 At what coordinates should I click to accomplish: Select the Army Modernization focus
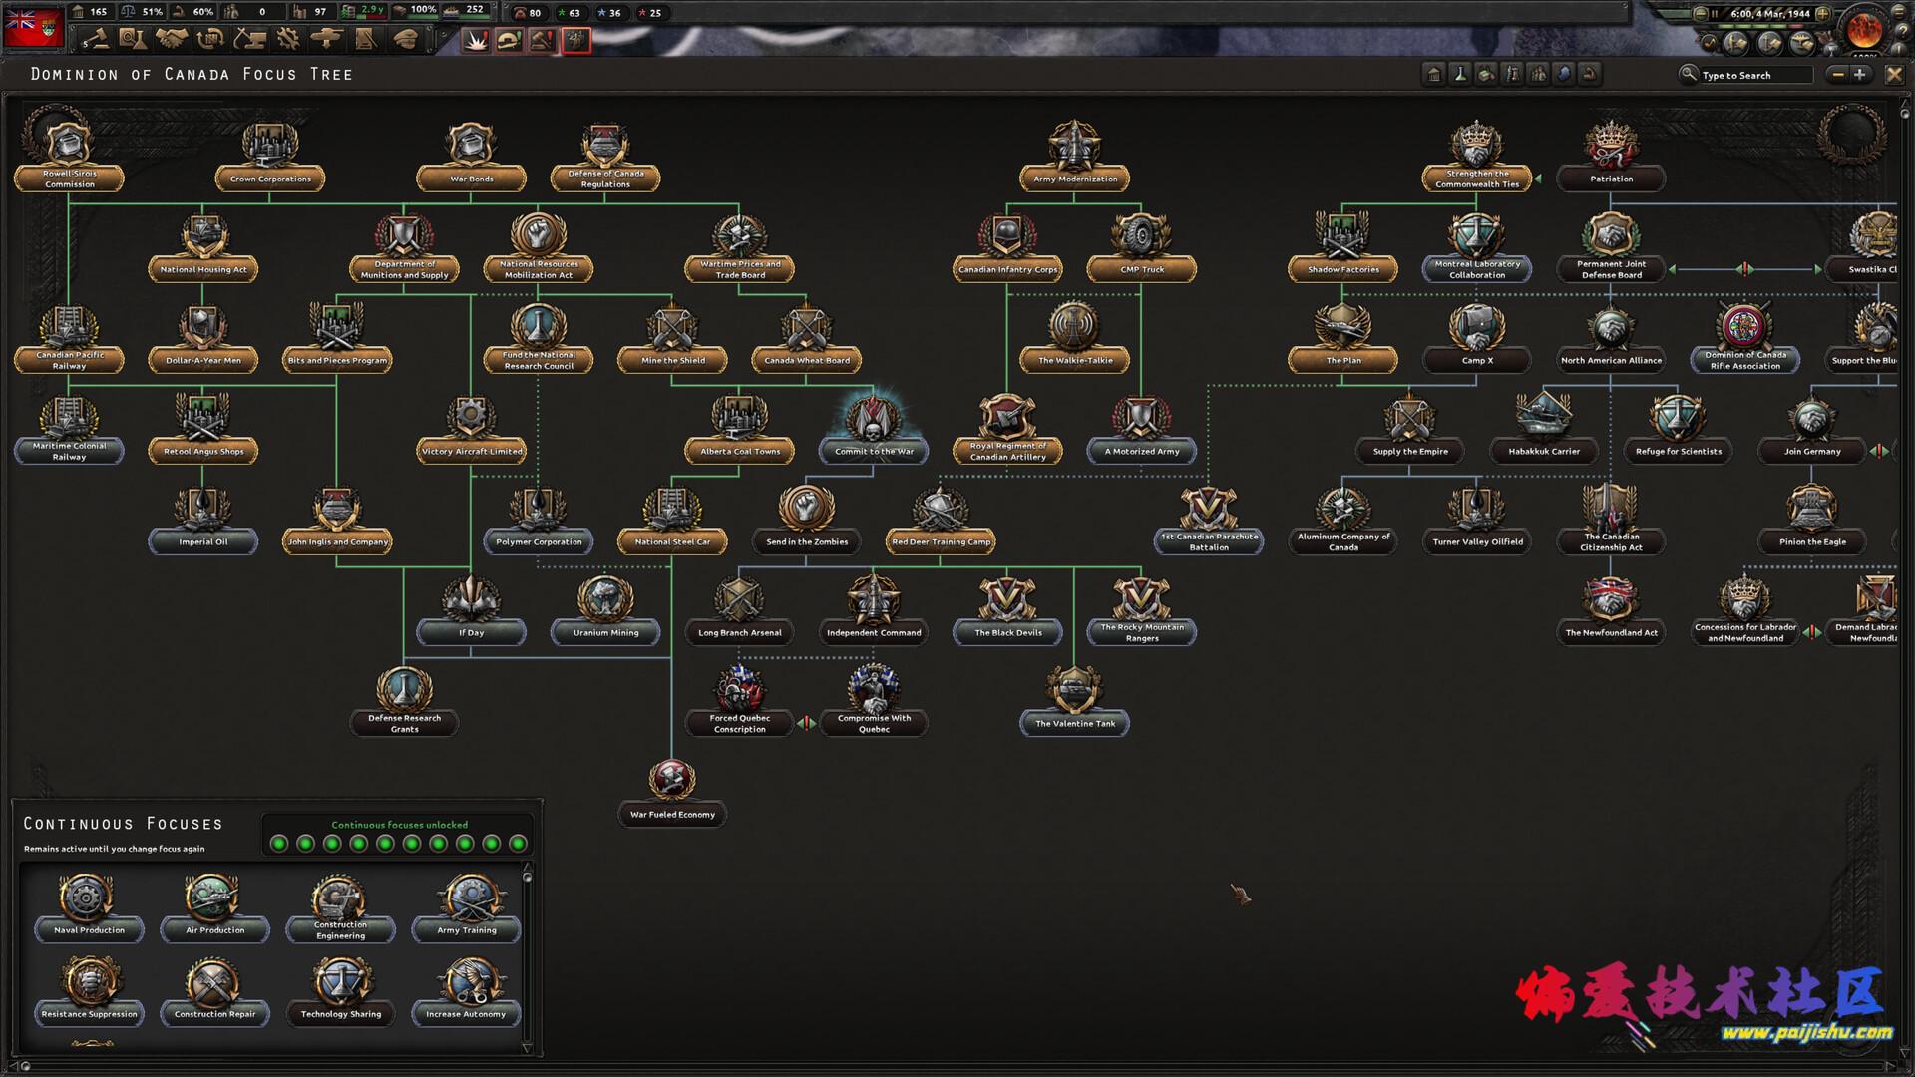click(x=1074, y=159)
